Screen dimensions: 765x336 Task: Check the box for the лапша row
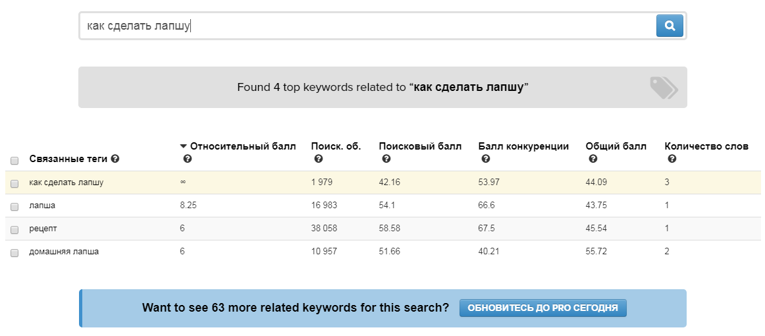(x=14, y=206)
